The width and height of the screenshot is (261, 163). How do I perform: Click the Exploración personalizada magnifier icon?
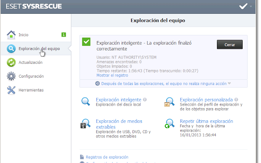(169, 102)
